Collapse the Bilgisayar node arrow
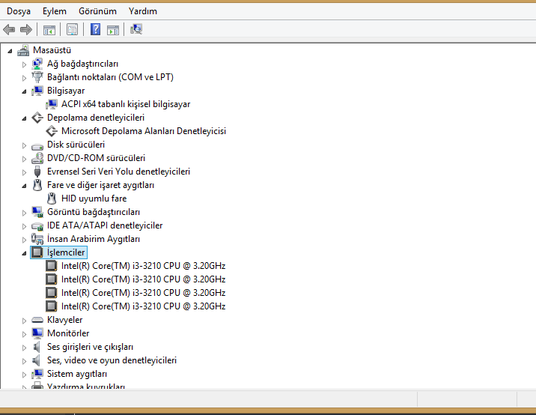 click(24, 91)
